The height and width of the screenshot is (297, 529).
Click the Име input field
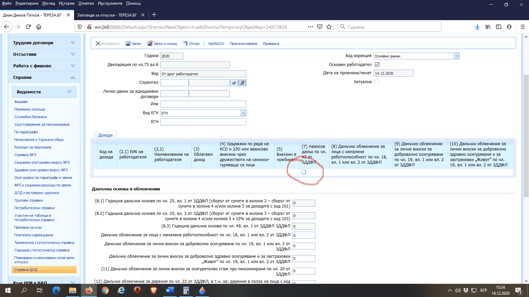coord(203,104)
